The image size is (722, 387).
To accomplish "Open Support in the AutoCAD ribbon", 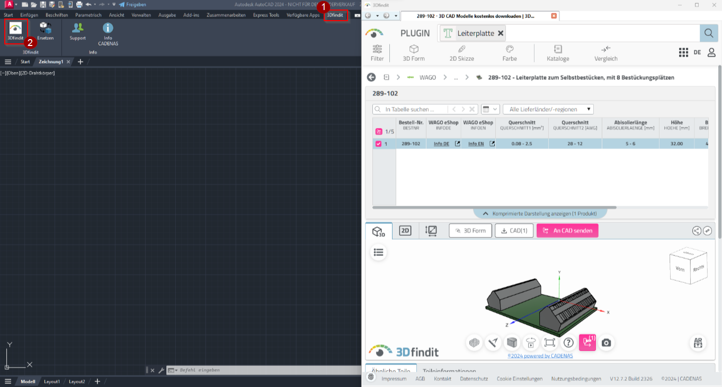I will coord(77,31).
